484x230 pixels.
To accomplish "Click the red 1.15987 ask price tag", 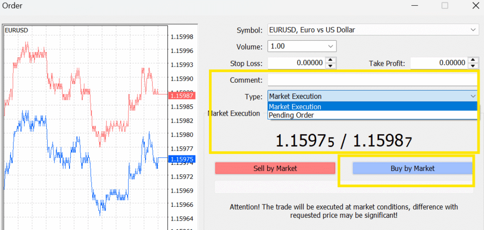I will 181,96.
